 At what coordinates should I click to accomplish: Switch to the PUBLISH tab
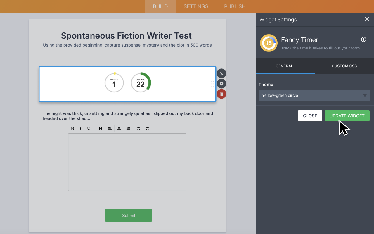coord(235,6)
